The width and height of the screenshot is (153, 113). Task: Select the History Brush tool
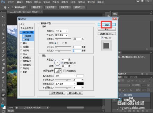coord(3,56)
